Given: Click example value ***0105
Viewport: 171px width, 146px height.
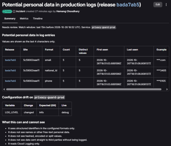Looking at the screenshot, I should [x=161, y=81].
